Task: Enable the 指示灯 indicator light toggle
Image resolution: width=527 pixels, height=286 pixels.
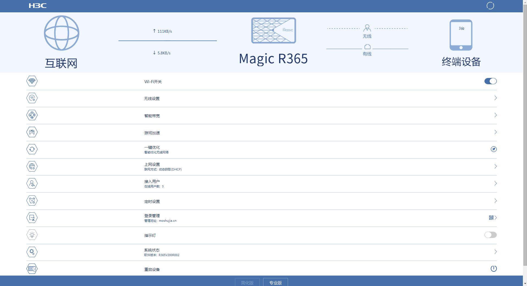Action: pos(490,235)
